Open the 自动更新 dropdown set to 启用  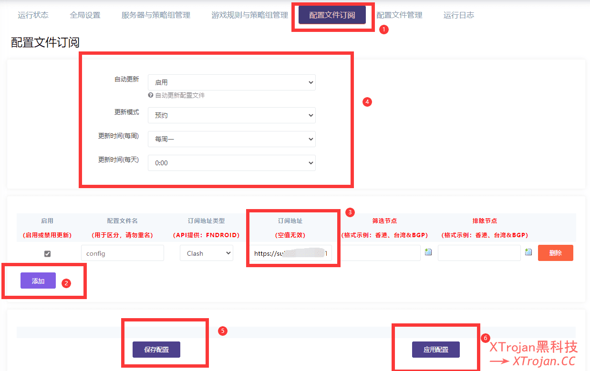232,82
